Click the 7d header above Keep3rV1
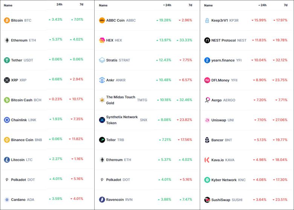 coord(285,5)
